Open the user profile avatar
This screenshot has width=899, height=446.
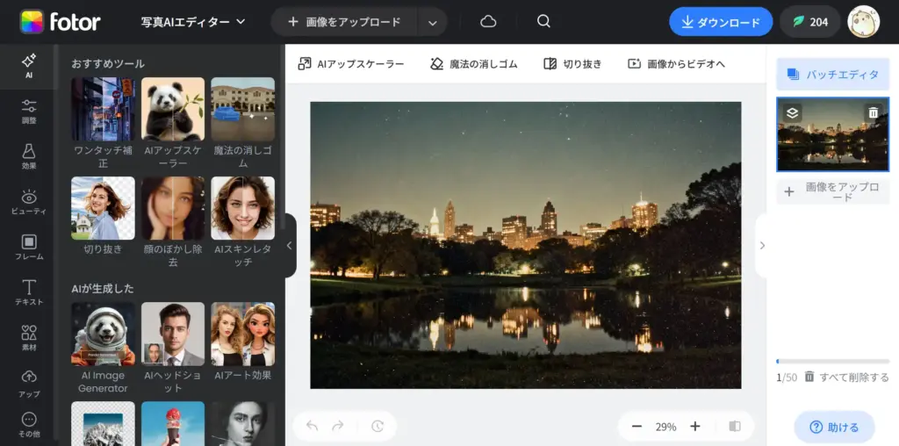coord(863,22)
